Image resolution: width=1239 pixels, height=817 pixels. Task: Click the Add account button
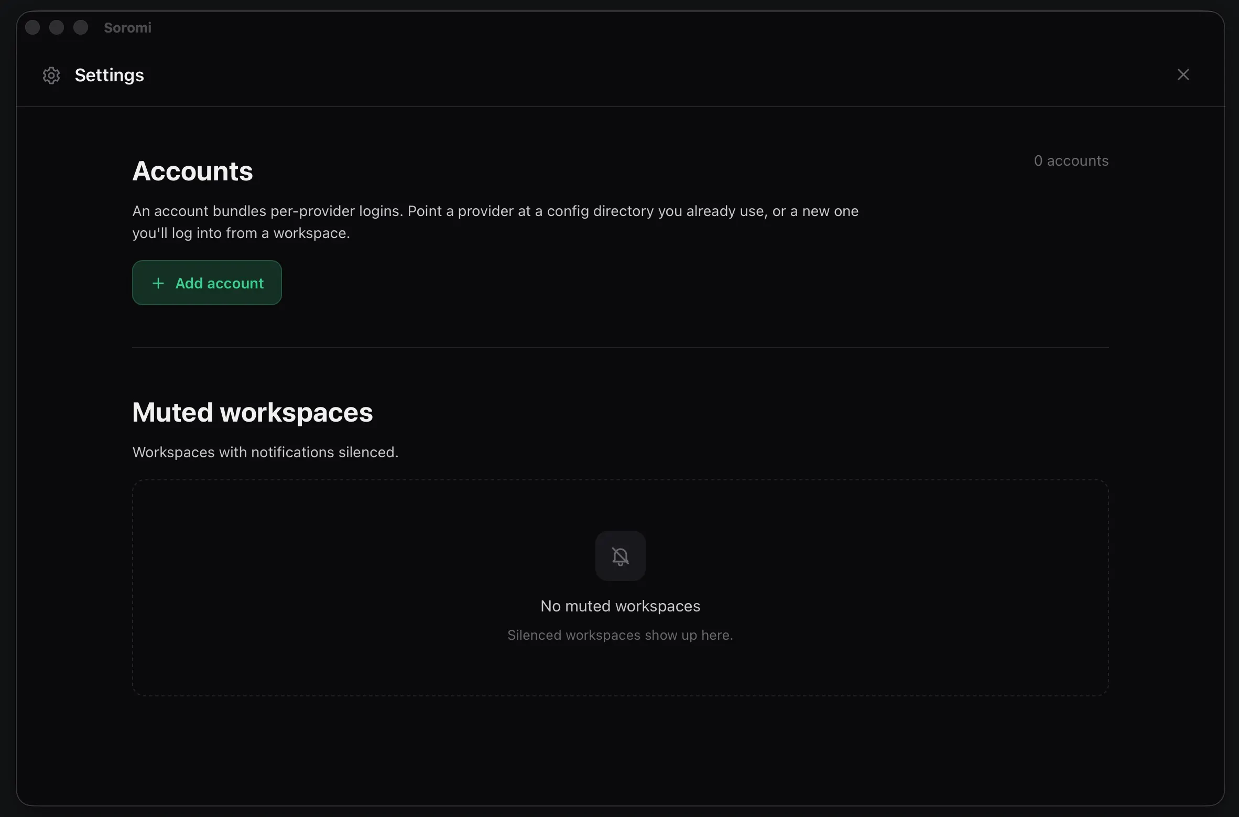click(x=207, y=283)
